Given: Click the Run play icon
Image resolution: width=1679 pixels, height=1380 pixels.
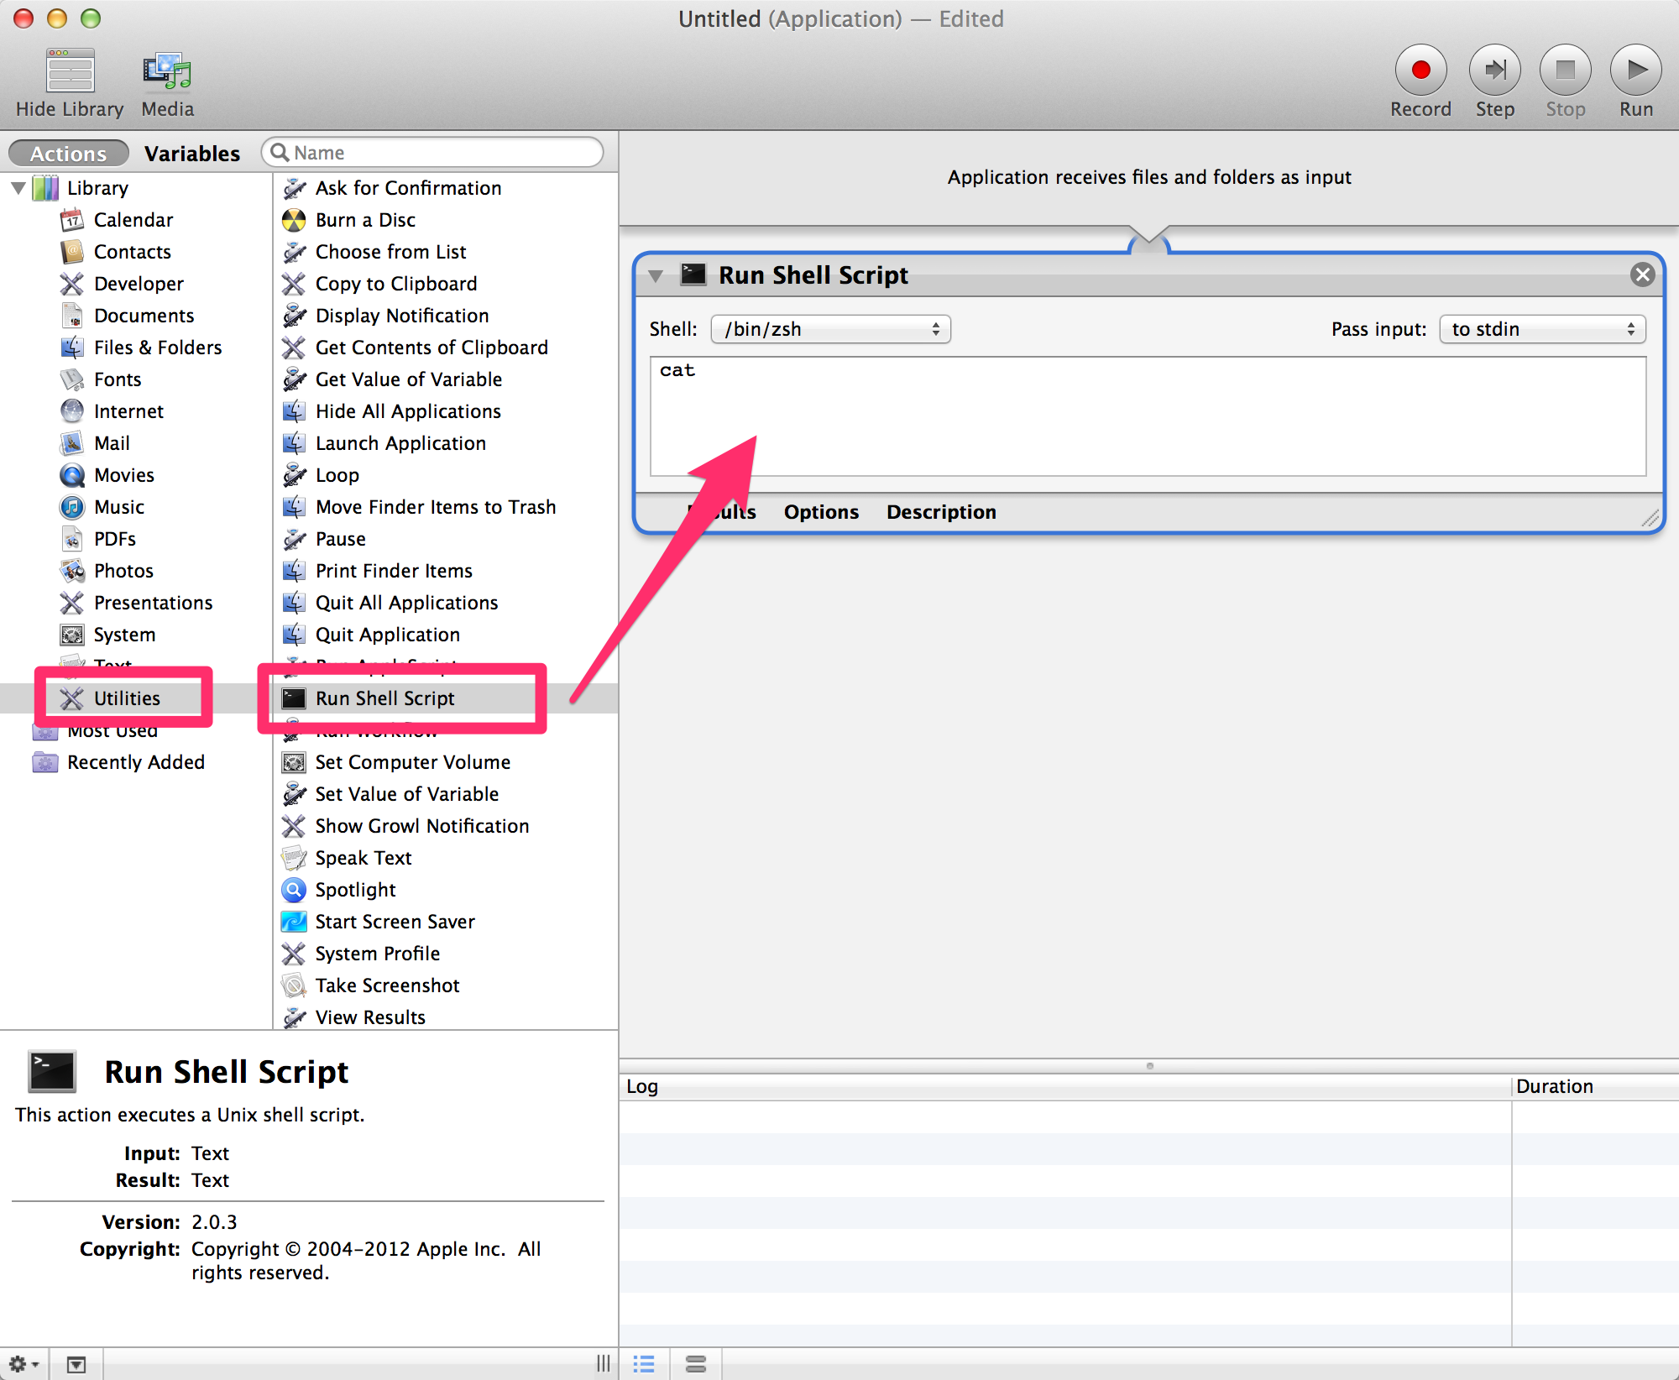Looking at the screenshot, I should point(1635,71).
